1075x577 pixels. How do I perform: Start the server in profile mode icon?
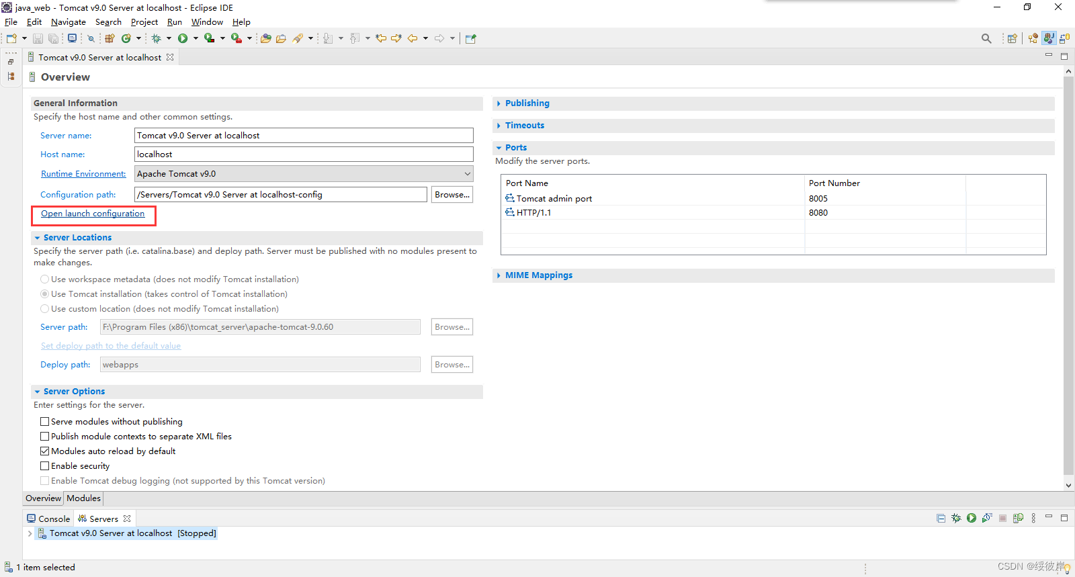click(987, 518)
